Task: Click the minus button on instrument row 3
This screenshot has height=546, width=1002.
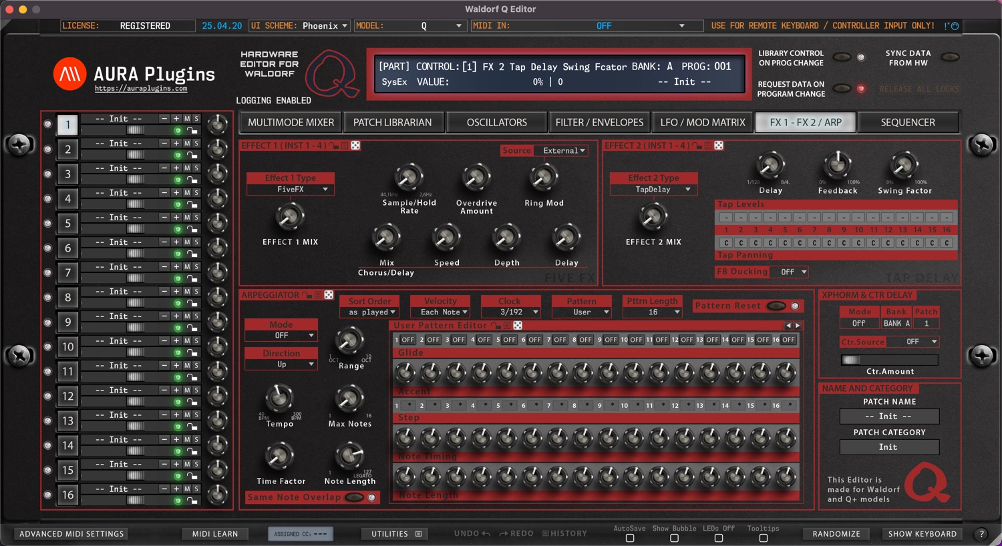Action: (164, 168)
